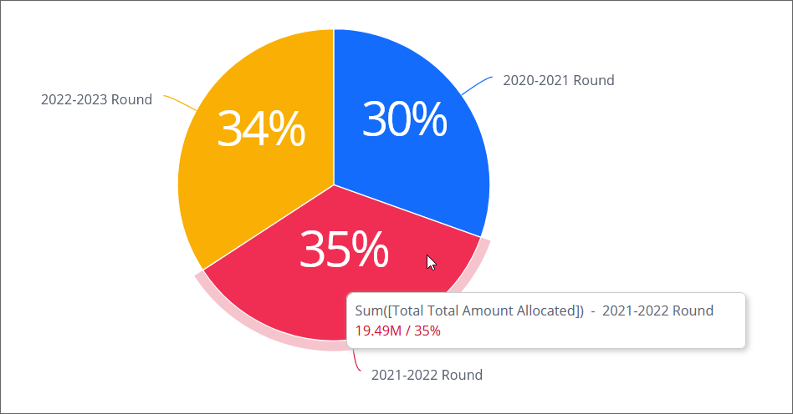Click the white divider between orange and red slices
Image resolution: width=793 pixels, height=414 pixels.
click(x=268, y=228)
